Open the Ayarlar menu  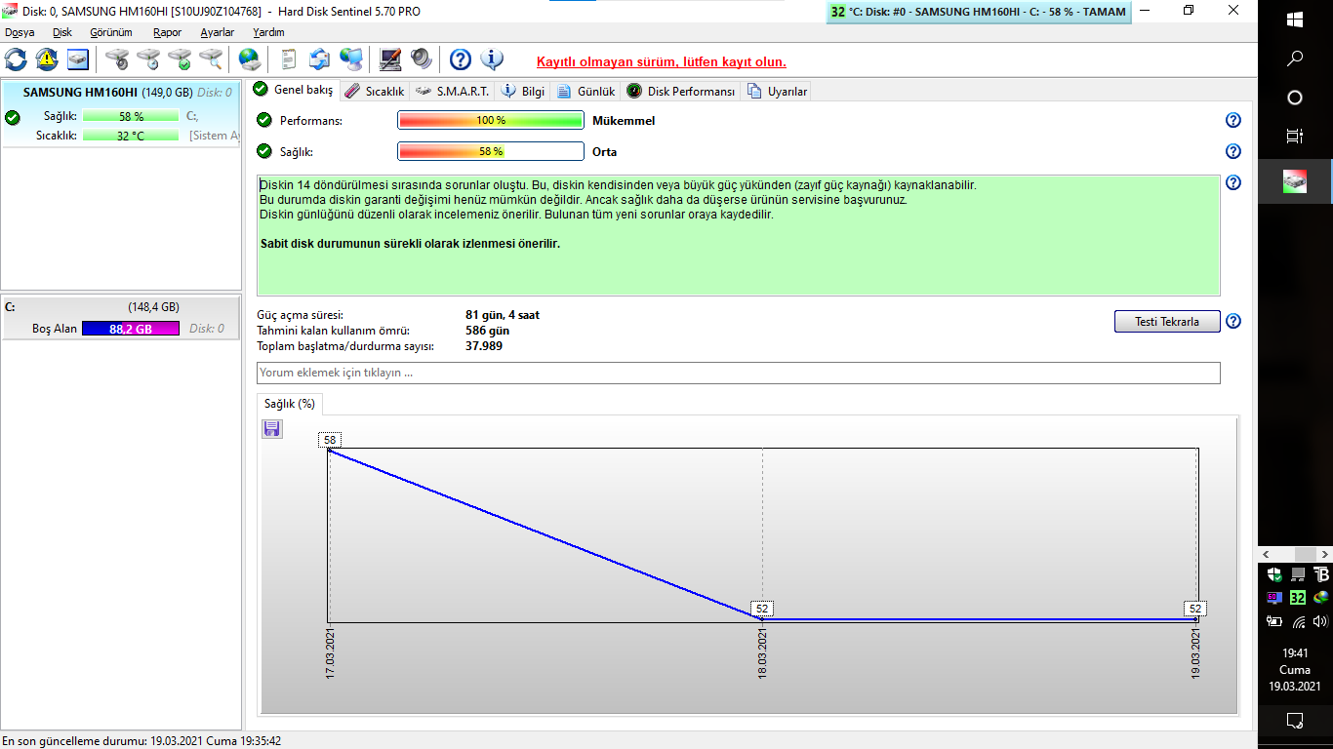pyautogui.click(x=218, y=32)
